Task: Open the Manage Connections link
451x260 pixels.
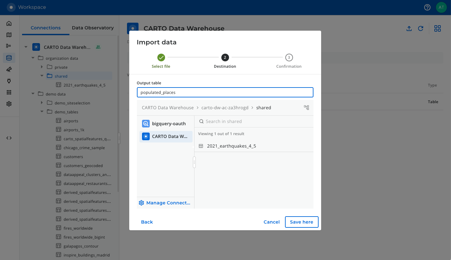Action: click(x=168, y=203)
